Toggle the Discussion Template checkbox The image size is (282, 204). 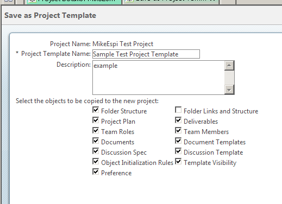click(178, 151)
